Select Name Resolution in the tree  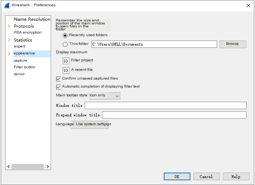tap(32, 19)
